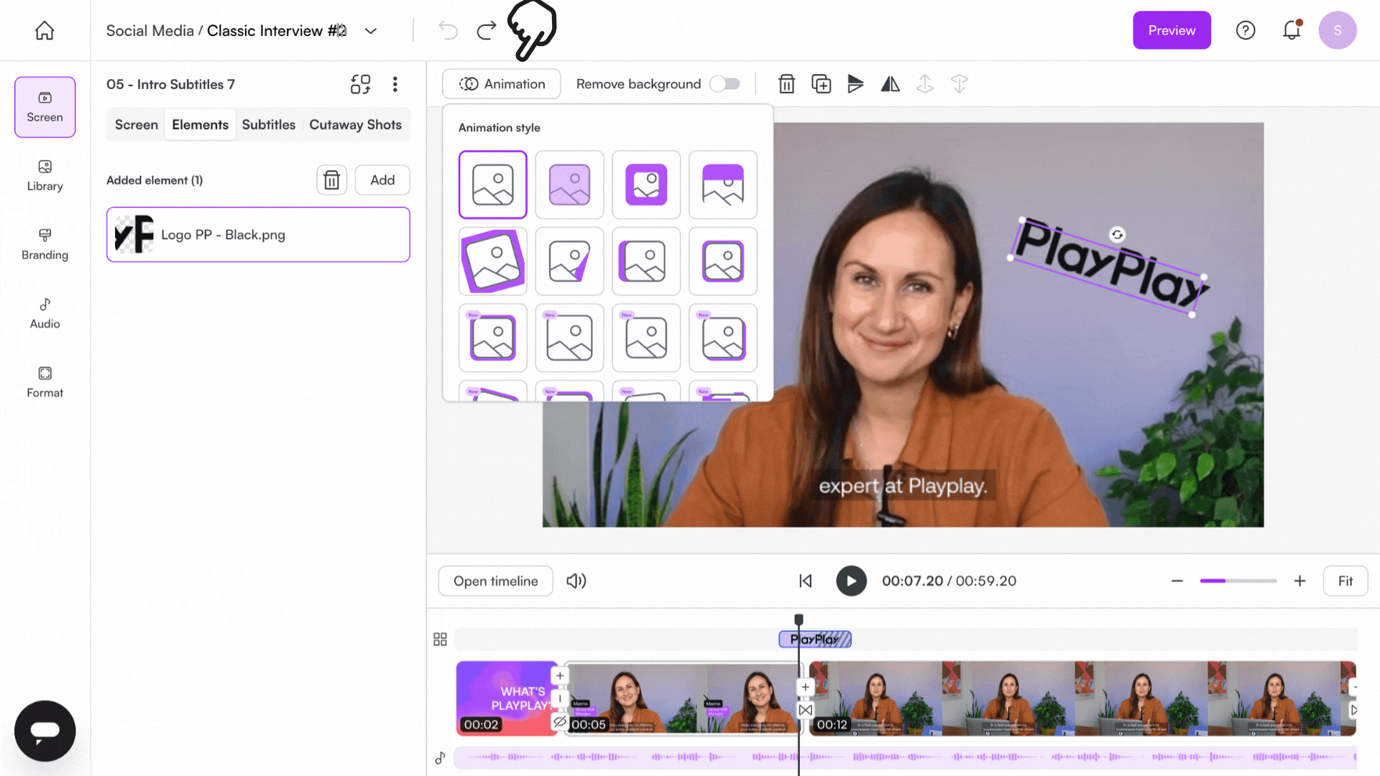Adjust the timeline zoom slider
The image size is (1380, 776).
click(x=1238, y=581)
